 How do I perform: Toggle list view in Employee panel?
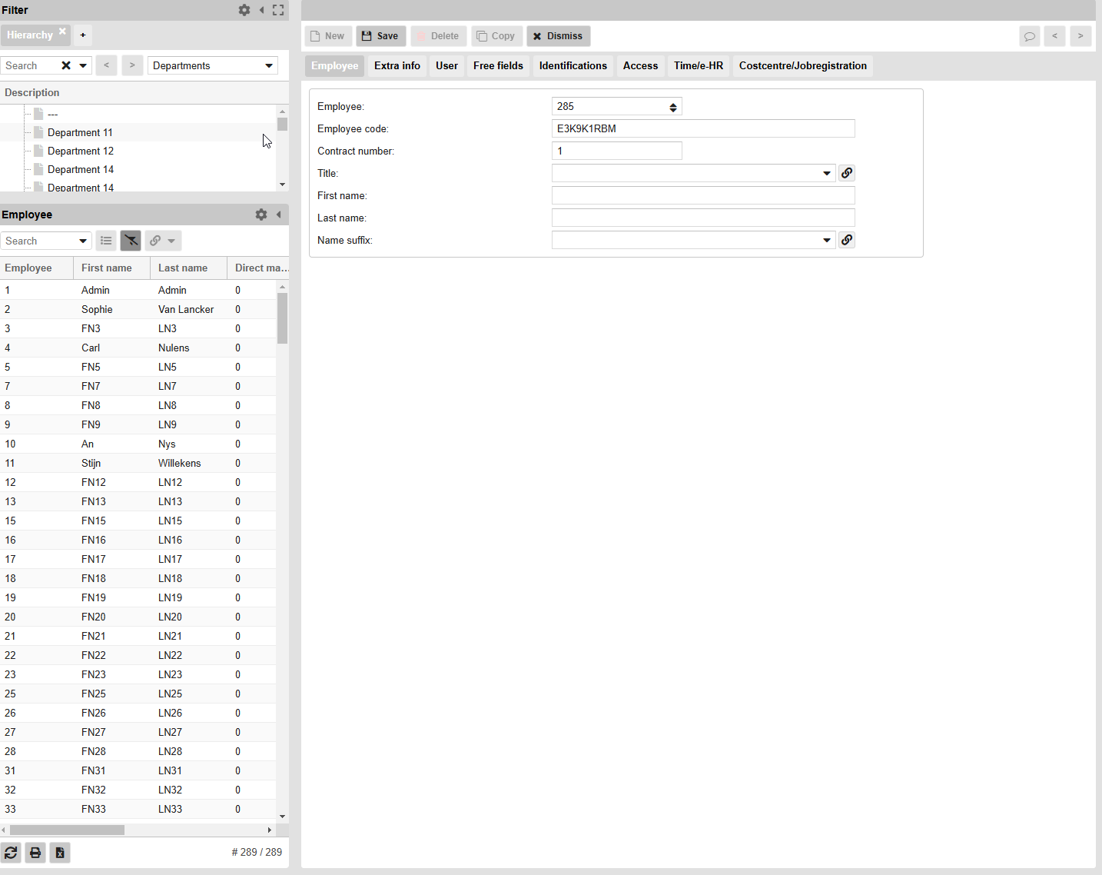click(x=106, y=241)
